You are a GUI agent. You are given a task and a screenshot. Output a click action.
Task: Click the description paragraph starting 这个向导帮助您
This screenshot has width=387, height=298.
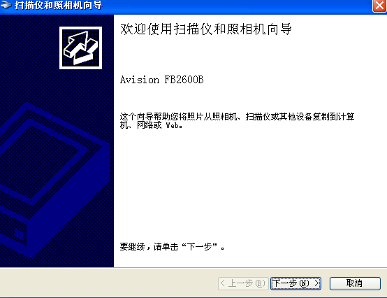coord(238,121)
